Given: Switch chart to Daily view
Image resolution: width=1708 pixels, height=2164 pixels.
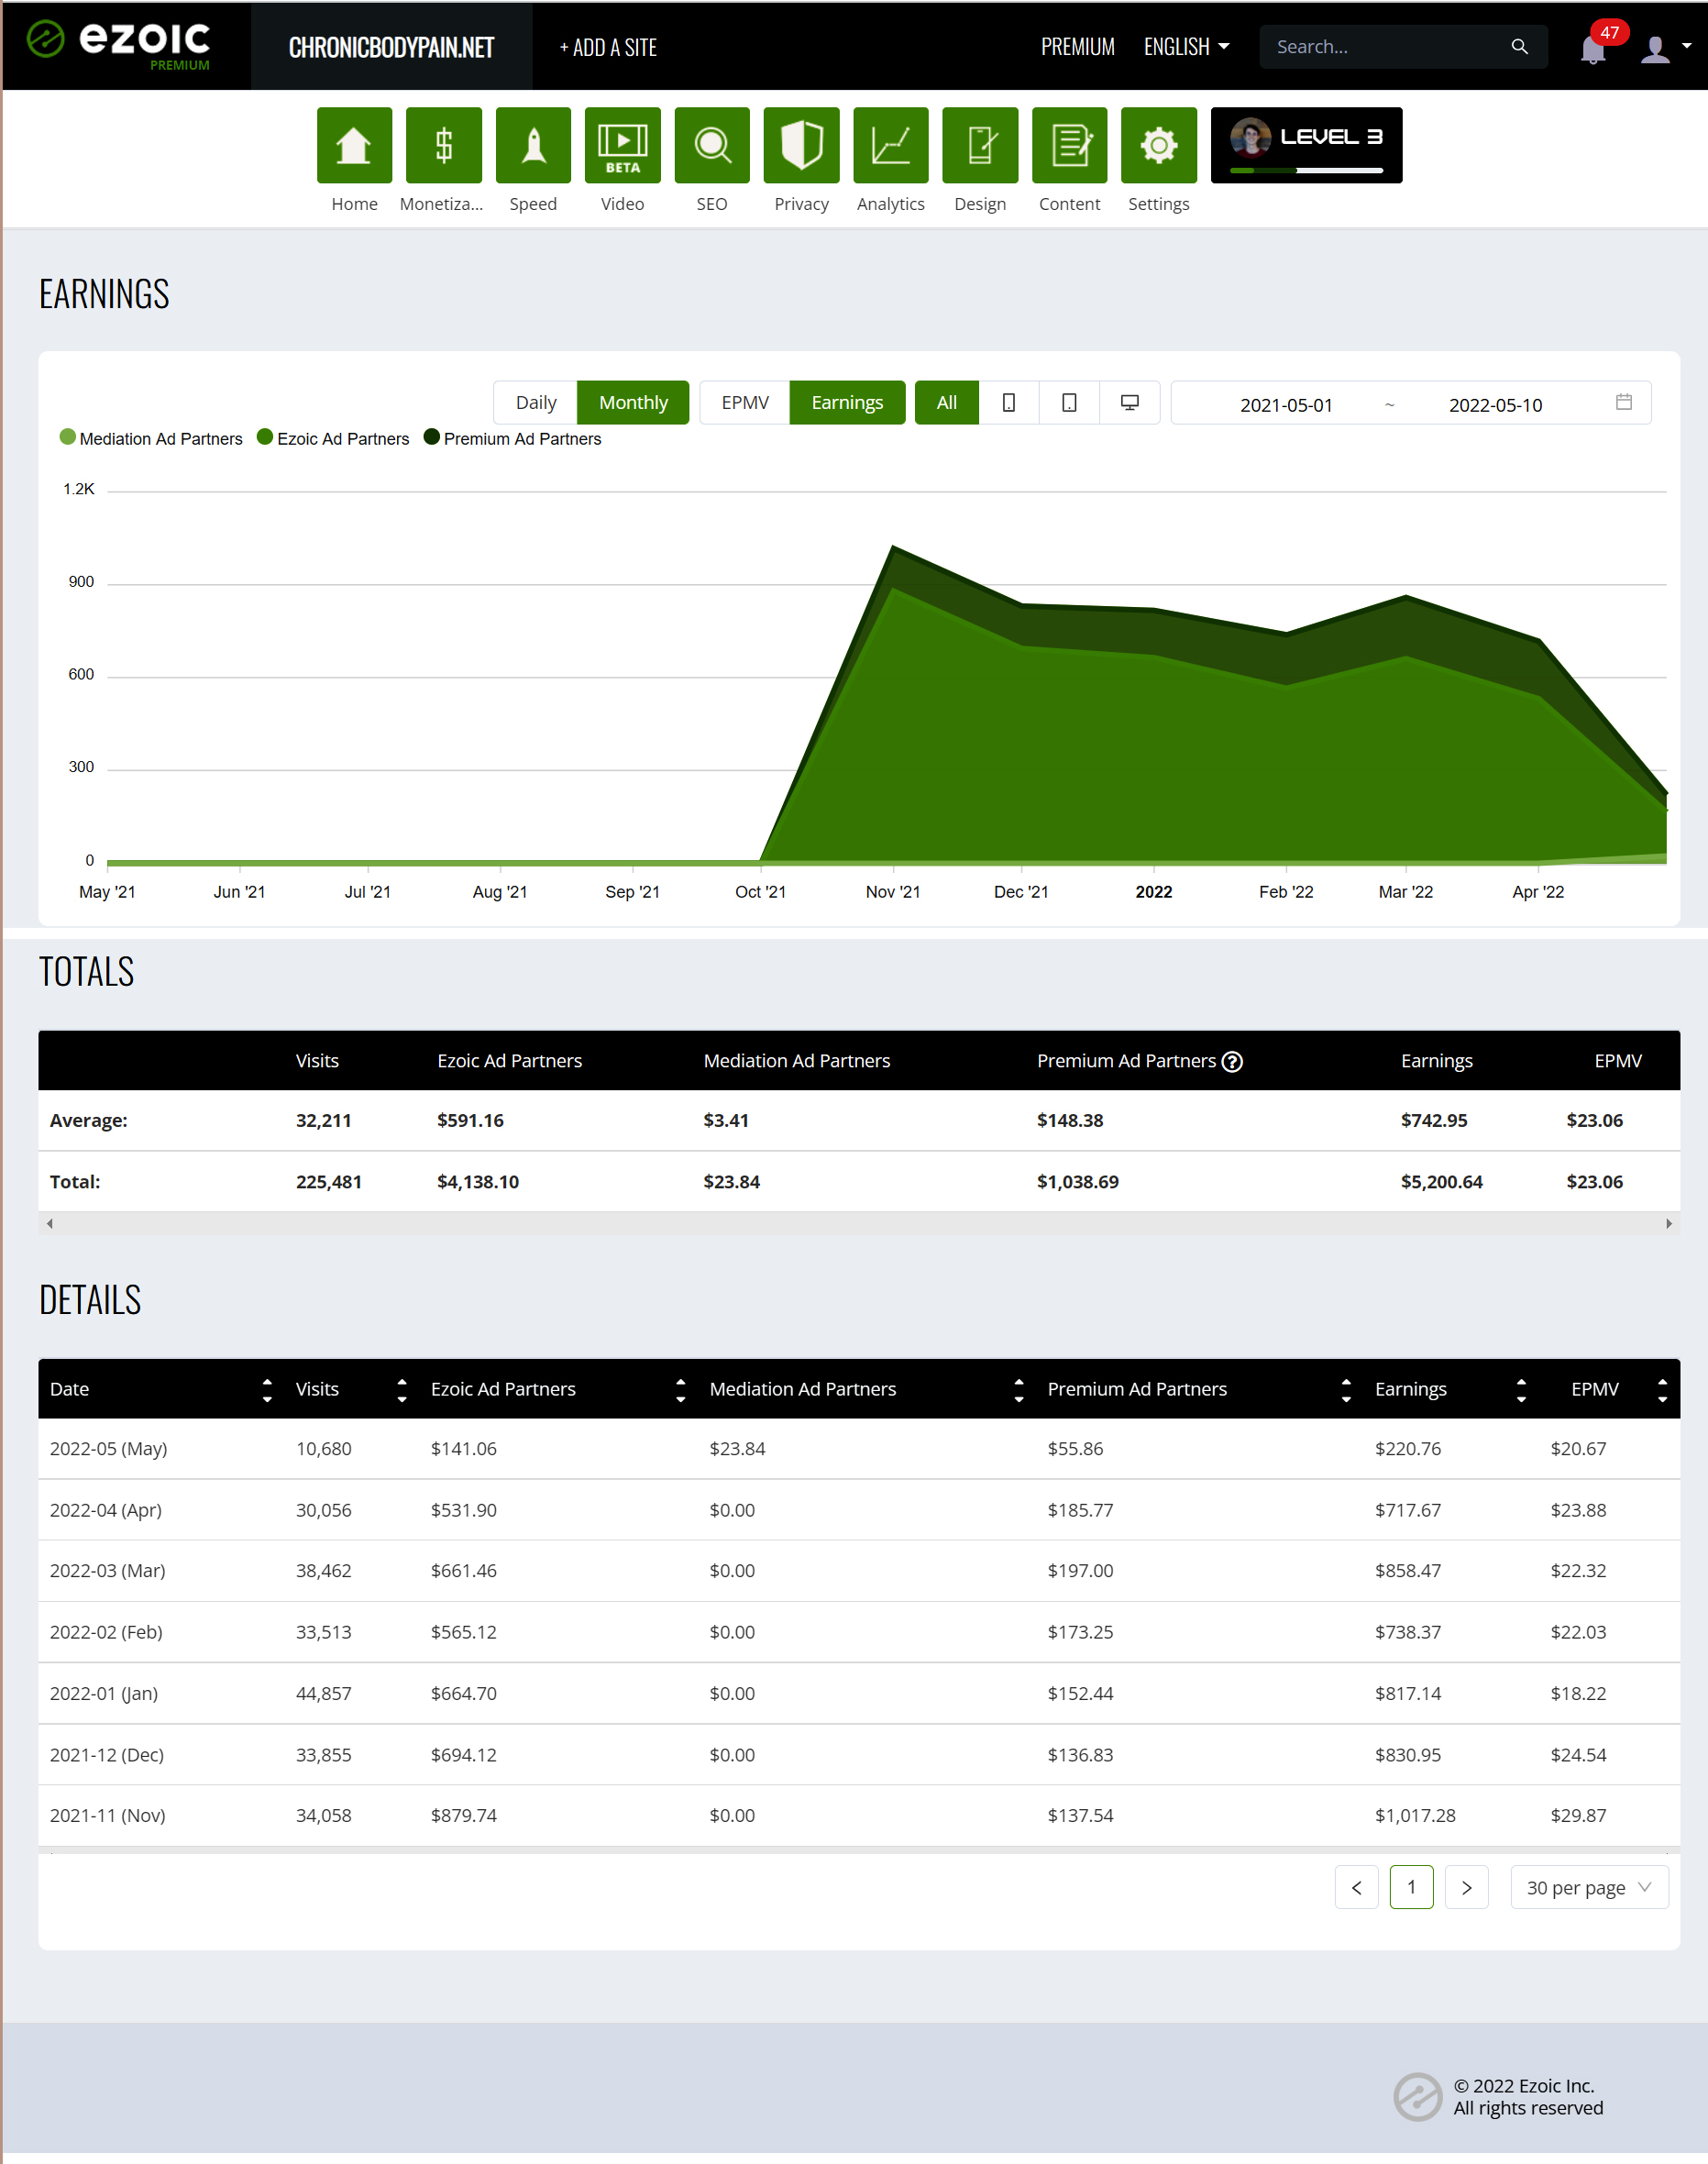Looking at the screenshot, I should coord(535,403).
